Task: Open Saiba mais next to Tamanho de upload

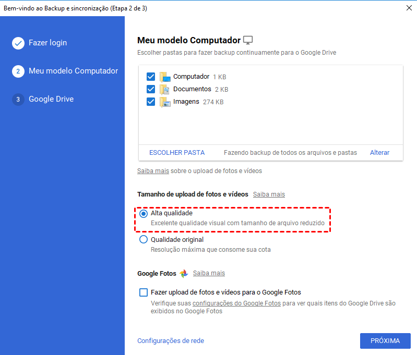Action: point(269,194)
